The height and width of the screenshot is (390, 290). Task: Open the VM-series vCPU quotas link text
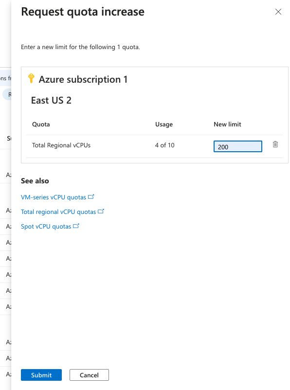[x=54, y=197]
